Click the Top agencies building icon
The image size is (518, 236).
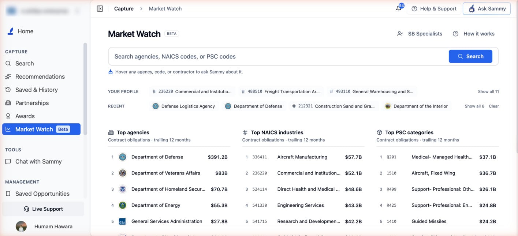click(111, 132)
